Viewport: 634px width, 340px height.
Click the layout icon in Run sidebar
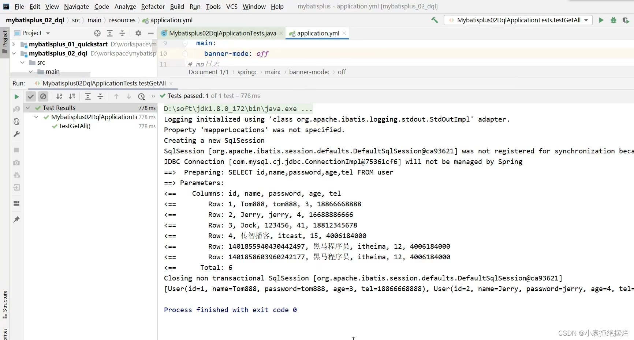(x=16, y=203)
